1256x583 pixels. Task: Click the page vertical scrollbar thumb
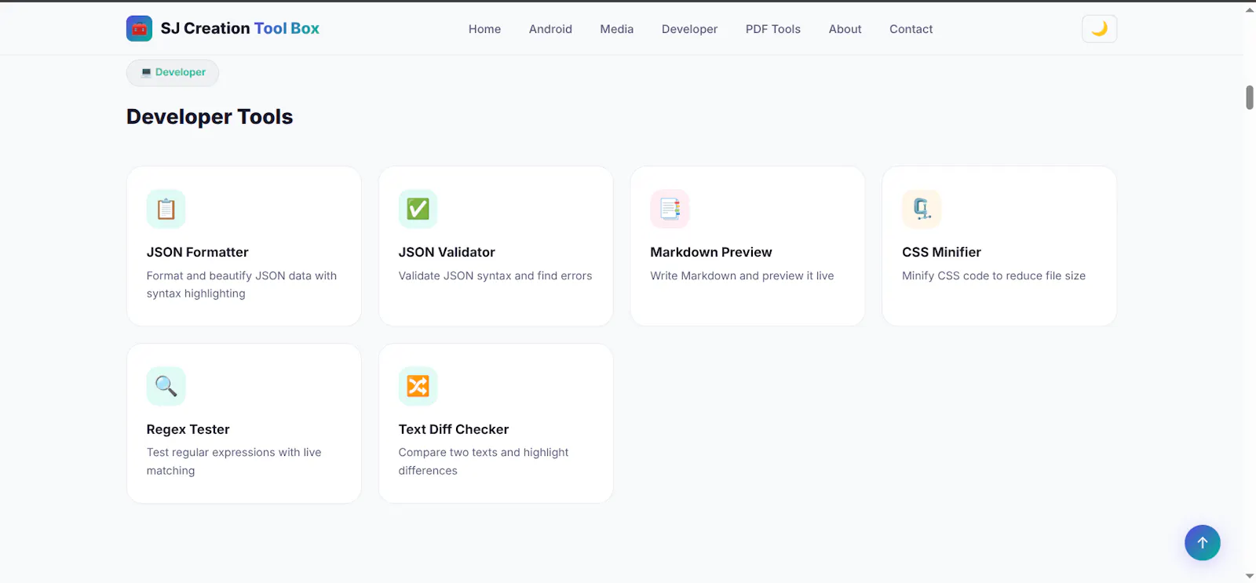1250,97
